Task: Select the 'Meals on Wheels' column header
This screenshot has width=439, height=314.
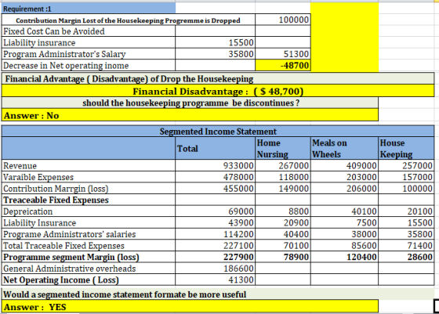Action: coord(344,148)
